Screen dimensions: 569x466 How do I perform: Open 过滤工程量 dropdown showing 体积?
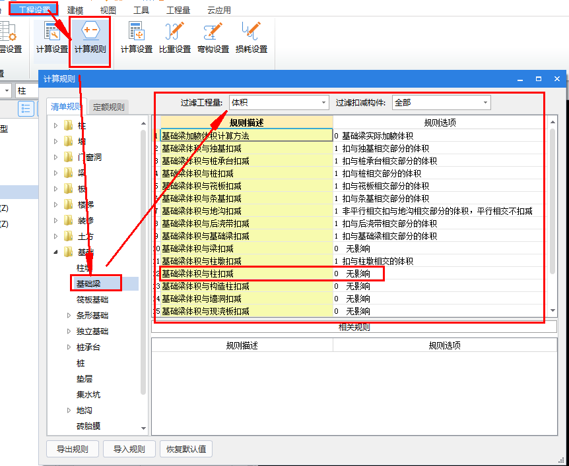[x=279, y=103]
